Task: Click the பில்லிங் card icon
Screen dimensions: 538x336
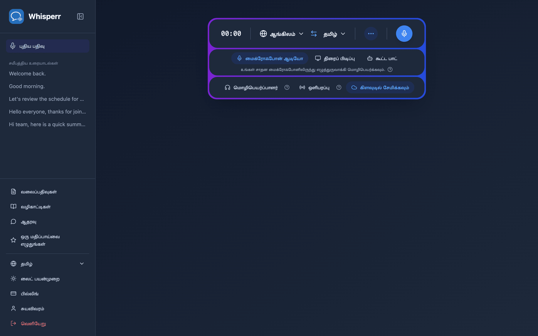Action: tap(13, 293)
